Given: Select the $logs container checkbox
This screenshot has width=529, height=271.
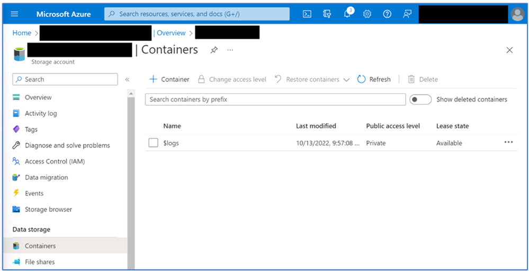Looking at the screenshot, I should tap(153, 143).
